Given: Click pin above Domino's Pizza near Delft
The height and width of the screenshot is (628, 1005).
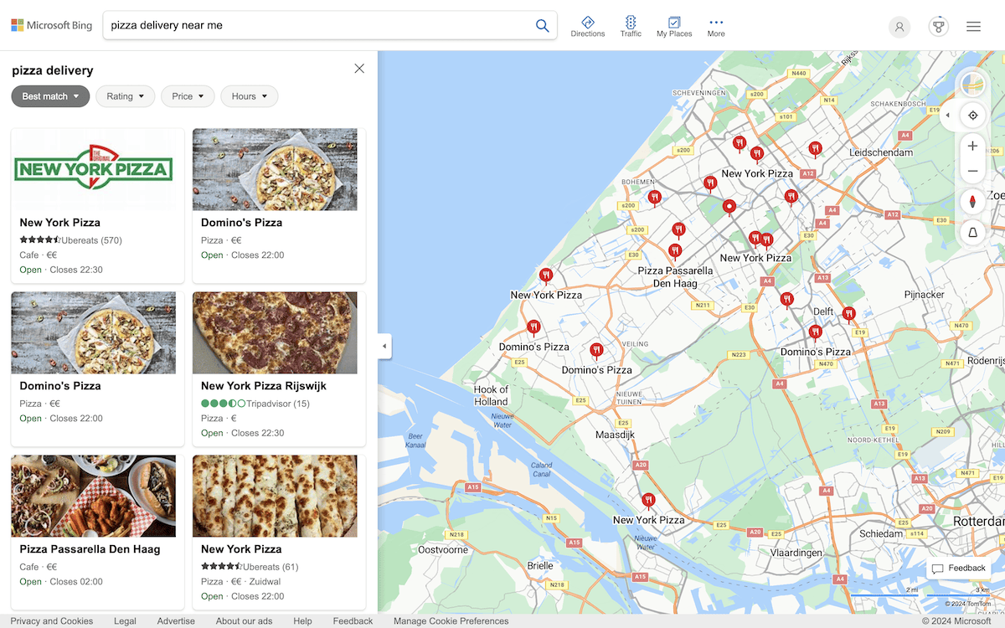Looking at the screenshot, I should pos(816,332).
